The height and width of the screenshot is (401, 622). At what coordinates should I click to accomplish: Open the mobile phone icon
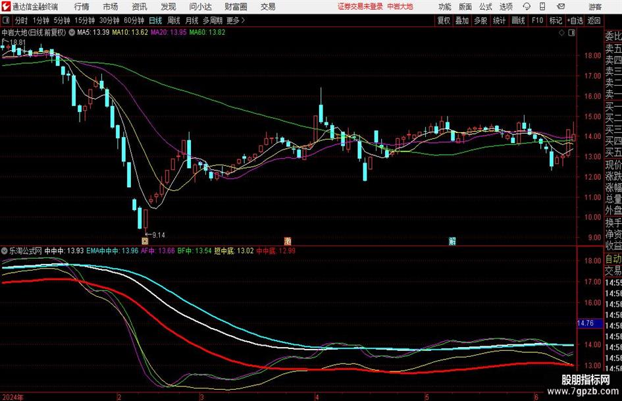coord(542,7)
